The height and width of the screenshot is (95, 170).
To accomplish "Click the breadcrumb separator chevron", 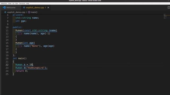I will (x=27, y=12).
